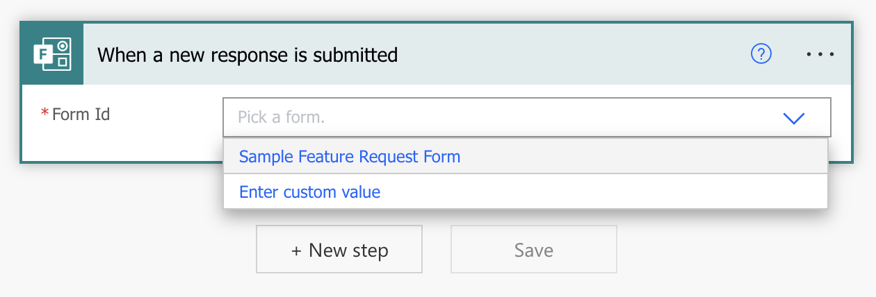The height and width of the screenshot is (297, 876).
Task: Click the Pick a form input box
Action: point(526,117)
